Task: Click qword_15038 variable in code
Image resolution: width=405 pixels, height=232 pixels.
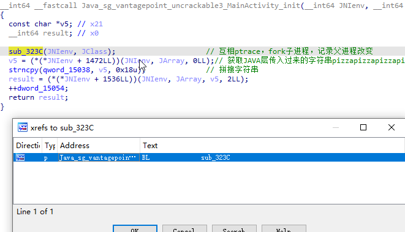Action: pyautogui.click(x=66, y=70)
